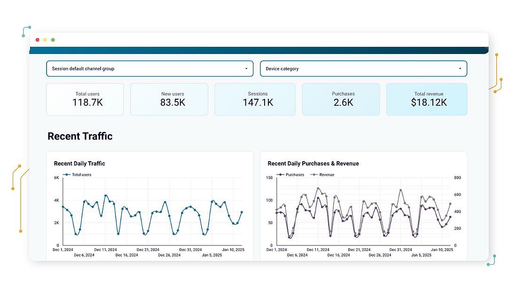Toggle the Purchases legend entry

tap(290, 174)
